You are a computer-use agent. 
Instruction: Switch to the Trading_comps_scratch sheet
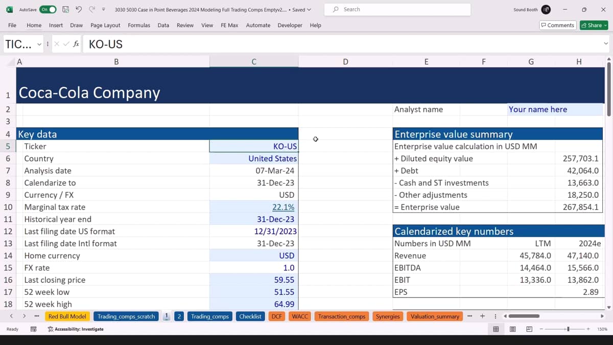click(126, 316)
